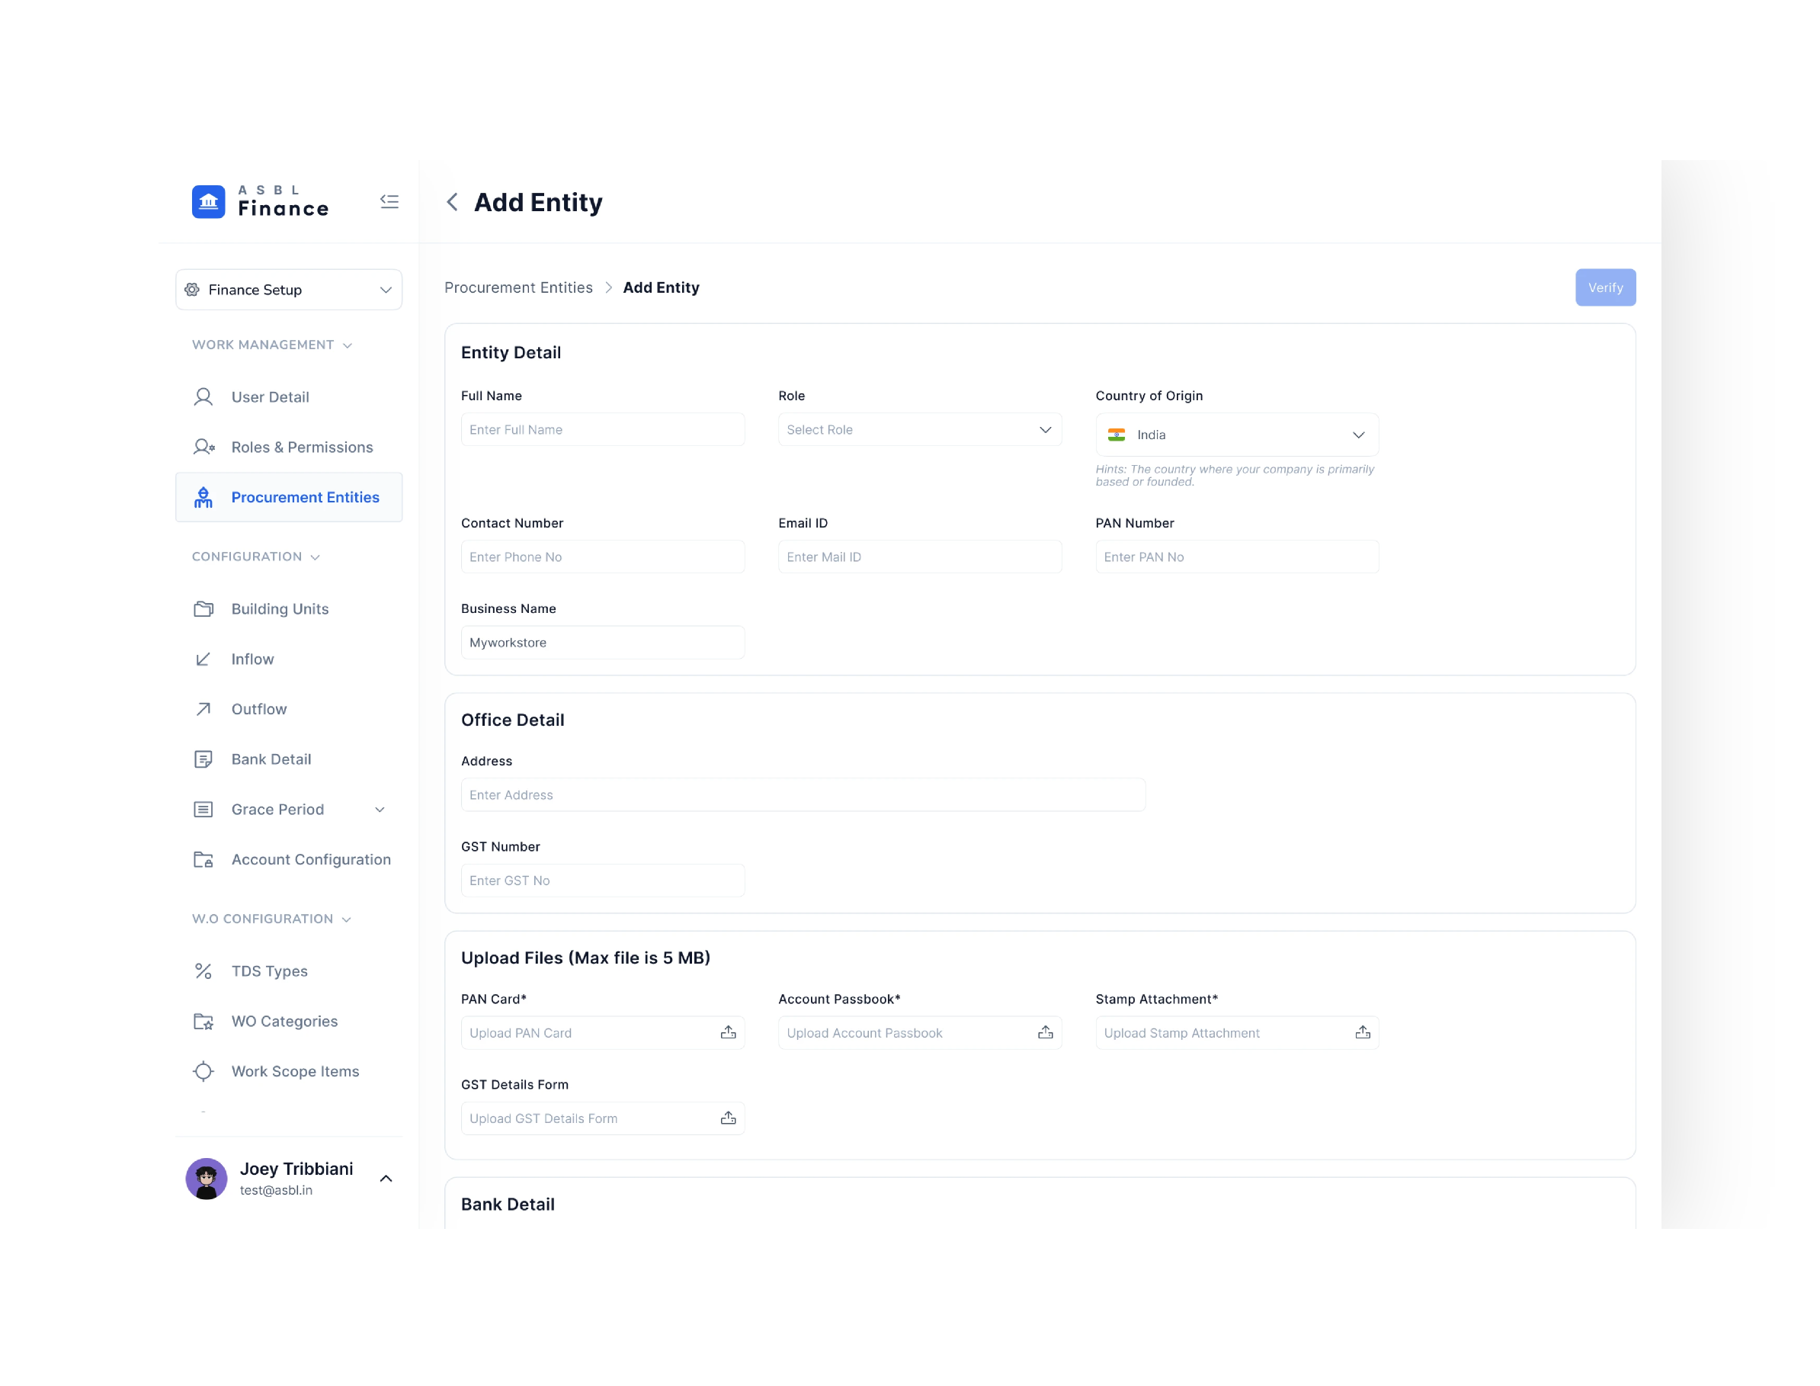This screenshot has width=1820, height=1386.
Task: Click the test@asbl.in email text
Action: point(275,1191)
